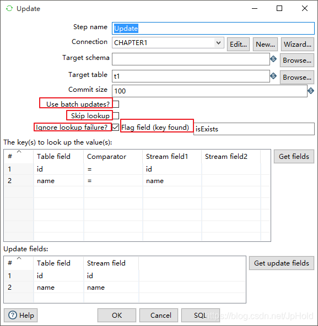
Task: Click Table field header in Update fields table
Action: click(58, 263)
